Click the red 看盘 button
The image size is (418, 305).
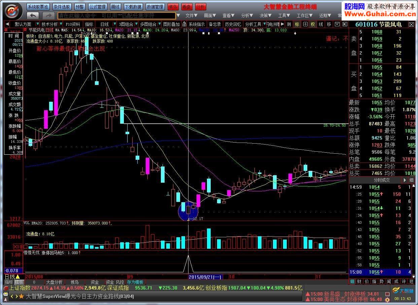(187, 7)
